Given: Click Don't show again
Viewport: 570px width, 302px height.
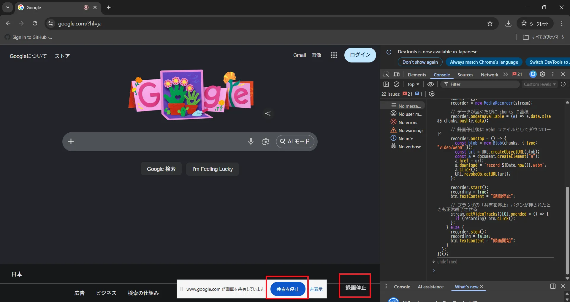Looking at the screenshot, I should [x=420, y=62].
